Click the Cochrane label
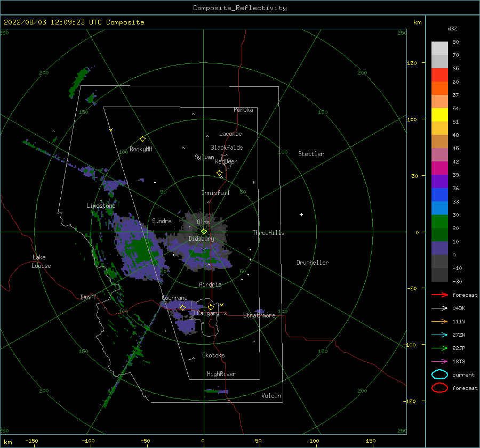480x448 pixels. click(174, 298)
